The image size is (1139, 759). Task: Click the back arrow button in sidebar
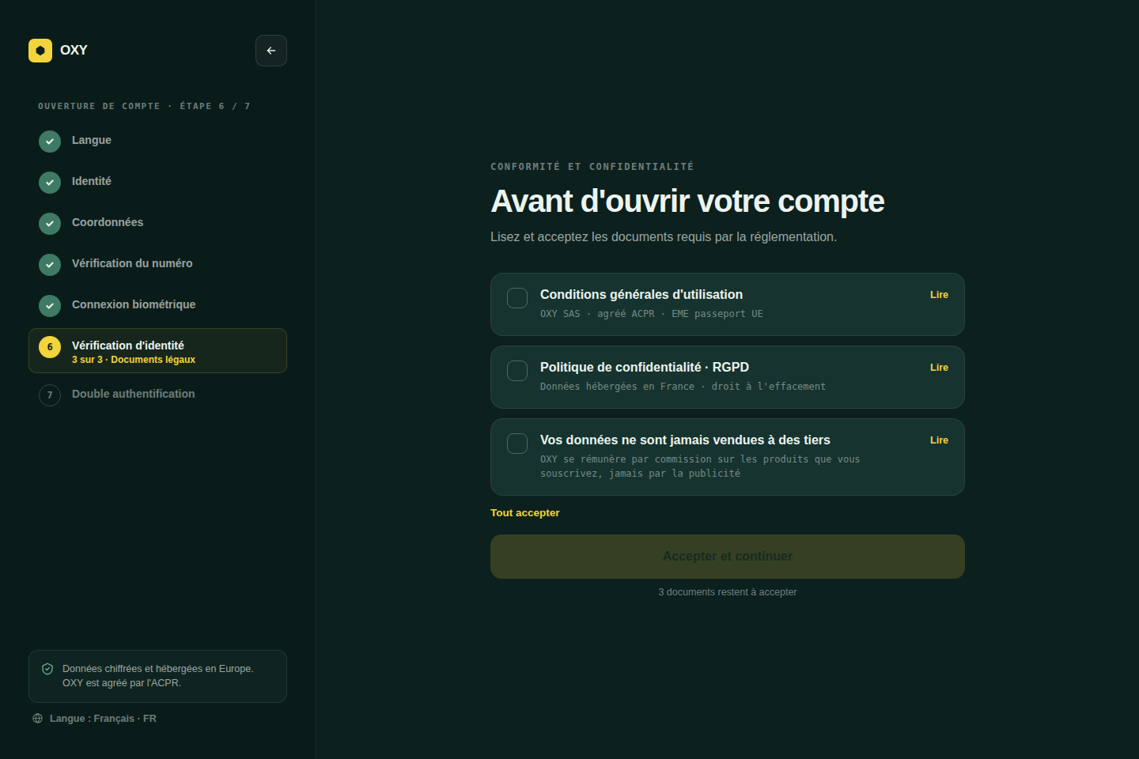pyautogui.click(x=271, y=51)
